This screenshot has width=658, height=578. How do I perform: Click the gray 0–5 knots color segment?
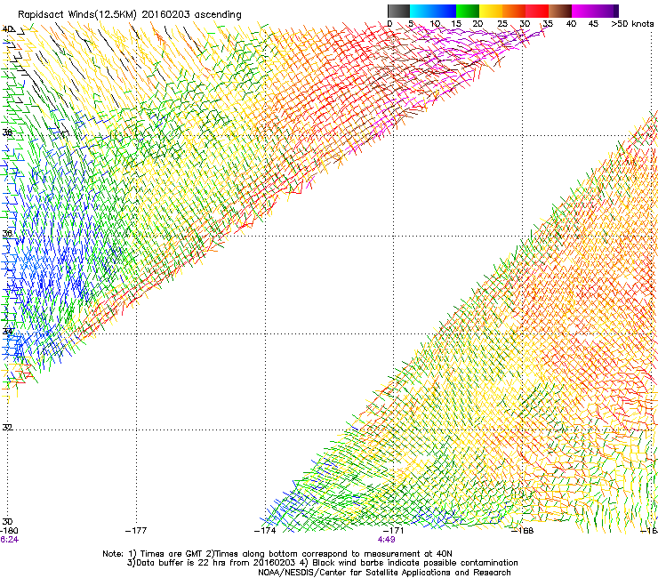(x=398, y=11)
